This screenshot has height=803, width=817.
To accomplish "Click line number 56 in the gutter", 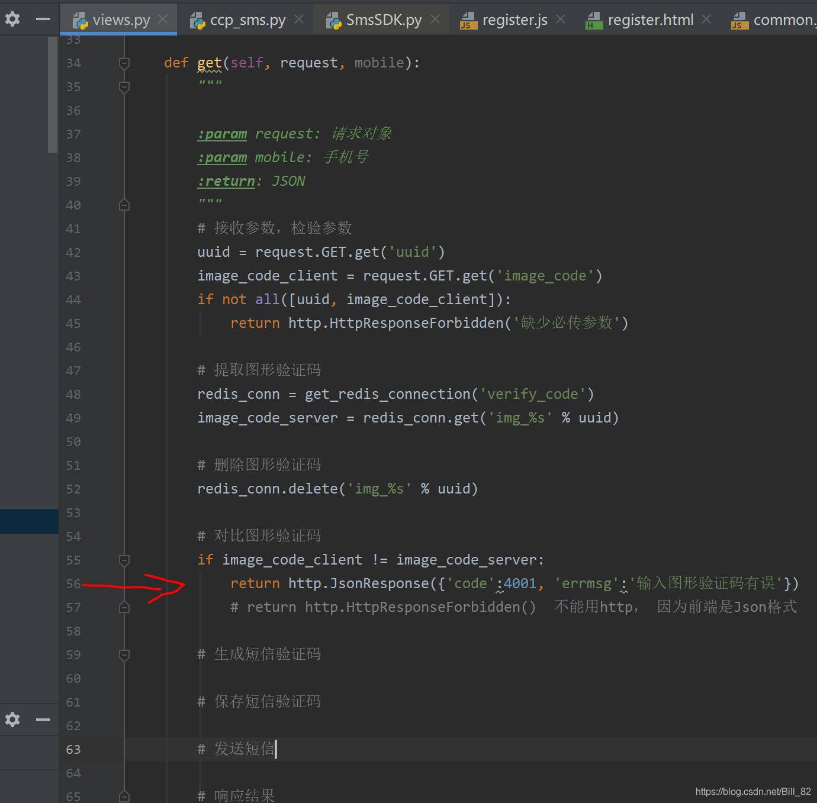I will point(73,583).
